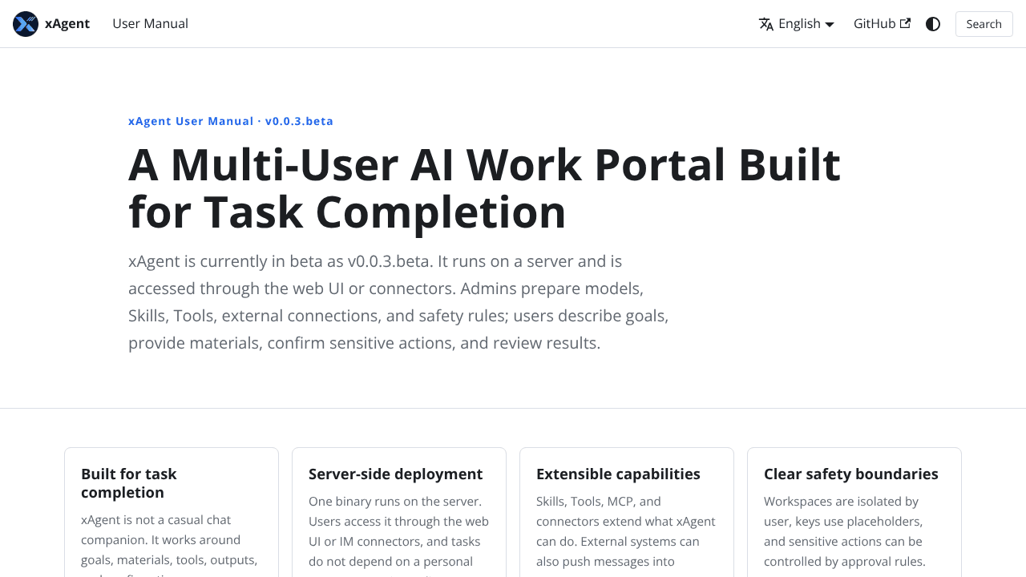Click the Extensible capabilities card title

618,474
